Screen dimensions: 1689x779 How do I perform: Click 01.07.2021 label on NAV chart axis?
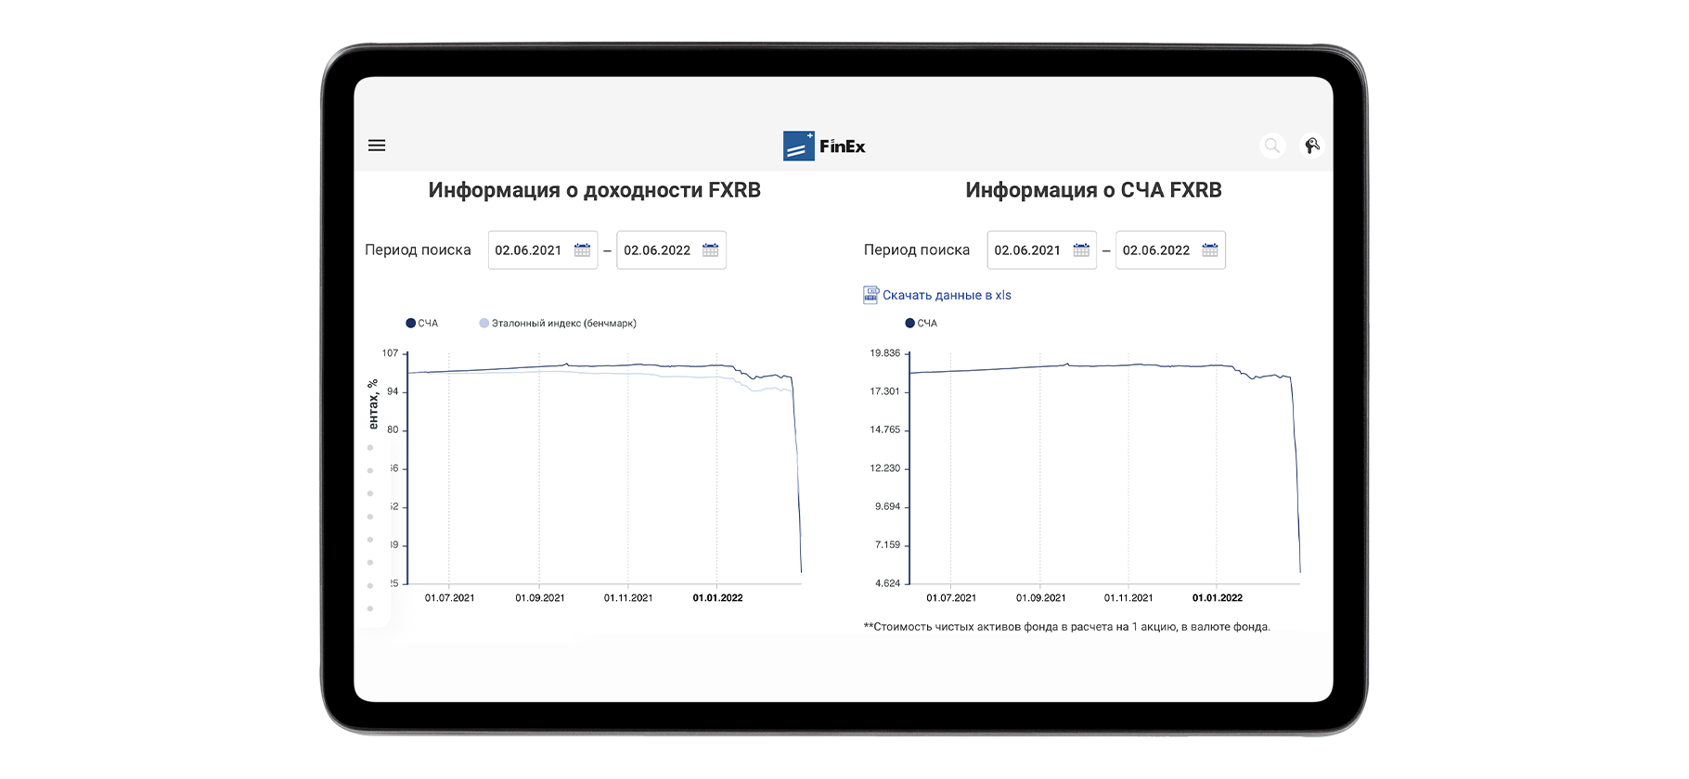tap(951, 598)
